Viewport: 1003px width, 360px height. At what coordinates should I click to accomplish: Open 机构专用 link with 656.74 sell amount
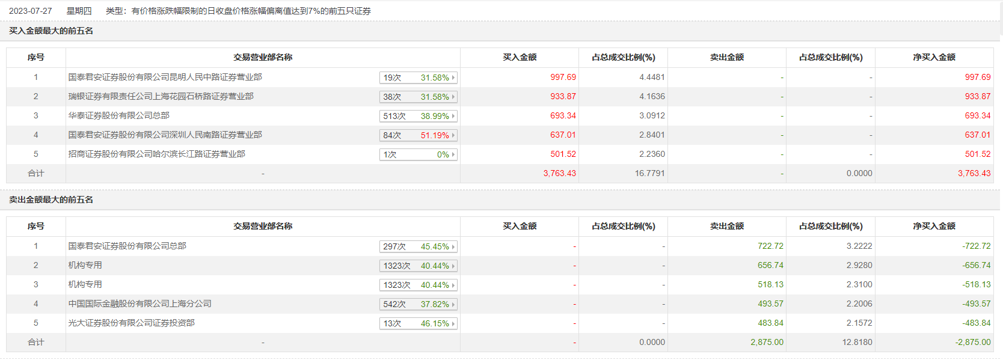pyautogui.click(x=85, y=265)
